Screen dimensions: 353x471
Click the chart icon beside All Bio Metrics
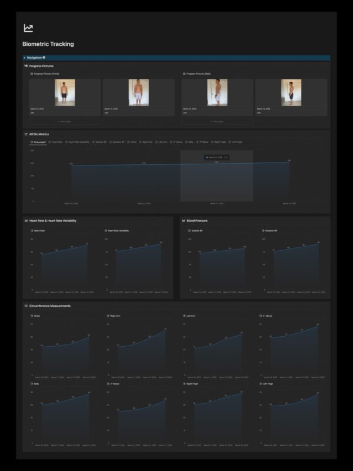[26, 134]
